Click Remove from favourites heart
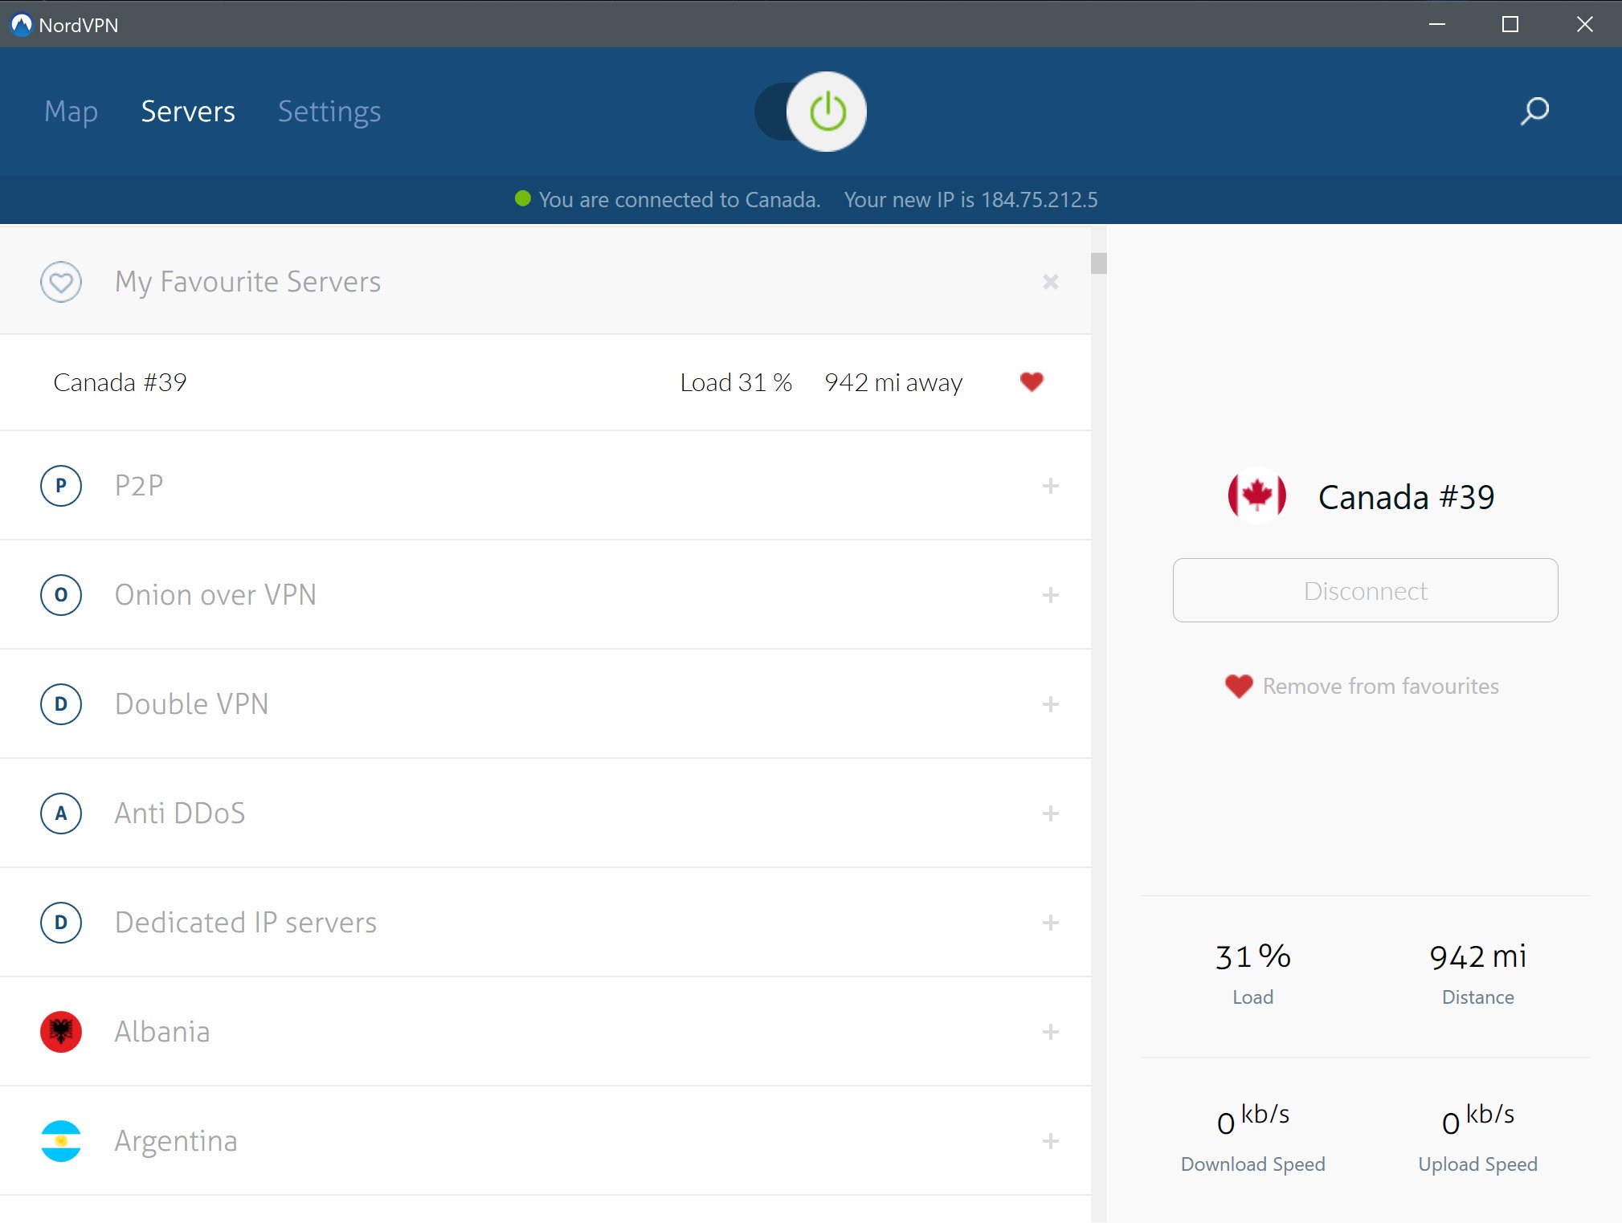Viewport: 1622px width, 1223px height. (1238, 686)
